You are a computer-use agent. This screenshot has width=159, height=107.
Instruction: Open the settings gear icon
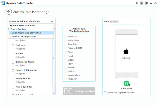[137, 3]
